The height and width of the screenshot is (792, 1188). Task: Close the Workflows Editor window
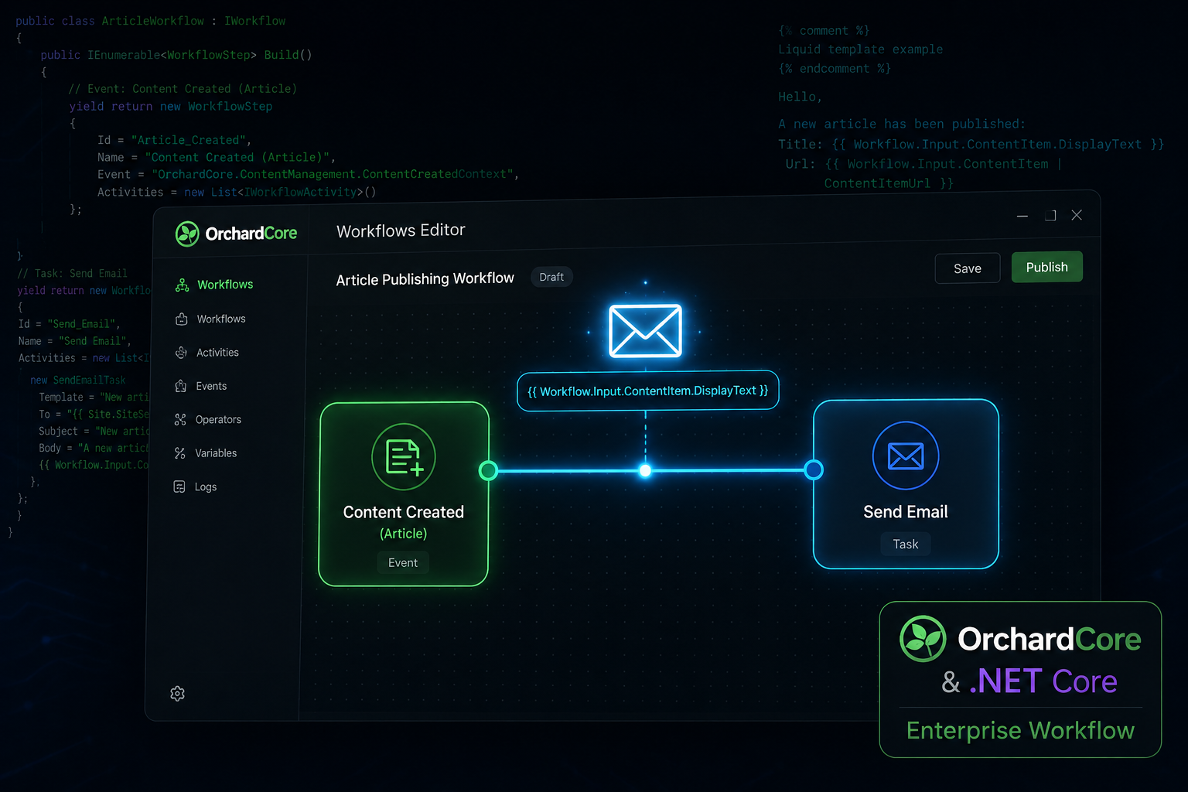coord(1077,215)
